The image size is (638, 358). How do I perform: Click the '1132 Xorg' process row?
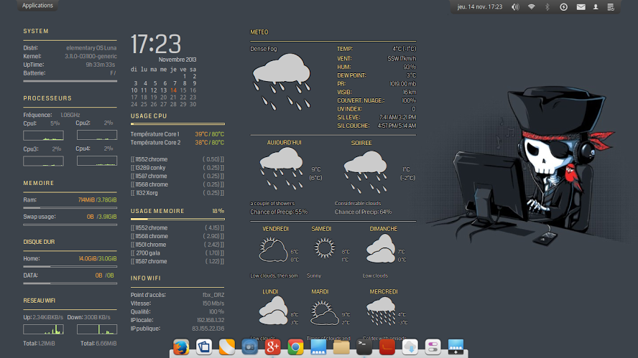(177, 193)
